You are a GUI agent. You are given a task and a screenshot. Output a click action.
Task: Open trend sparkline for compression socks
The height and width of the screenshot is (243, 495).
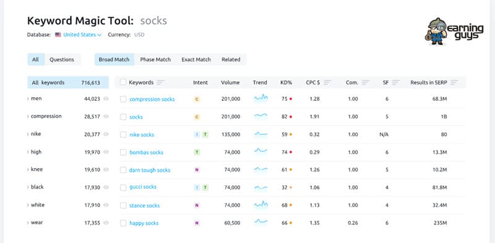click(260, 98)
